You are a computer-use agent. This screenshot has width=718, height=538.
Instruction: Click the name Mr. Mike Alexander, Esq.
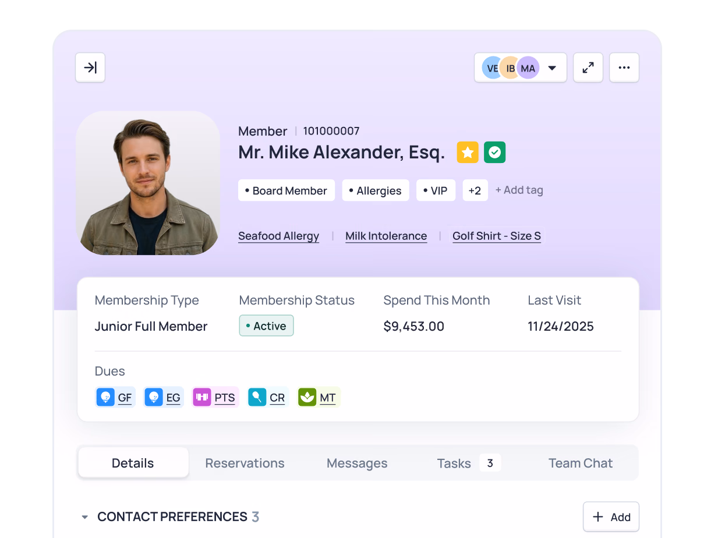point(342,152)
